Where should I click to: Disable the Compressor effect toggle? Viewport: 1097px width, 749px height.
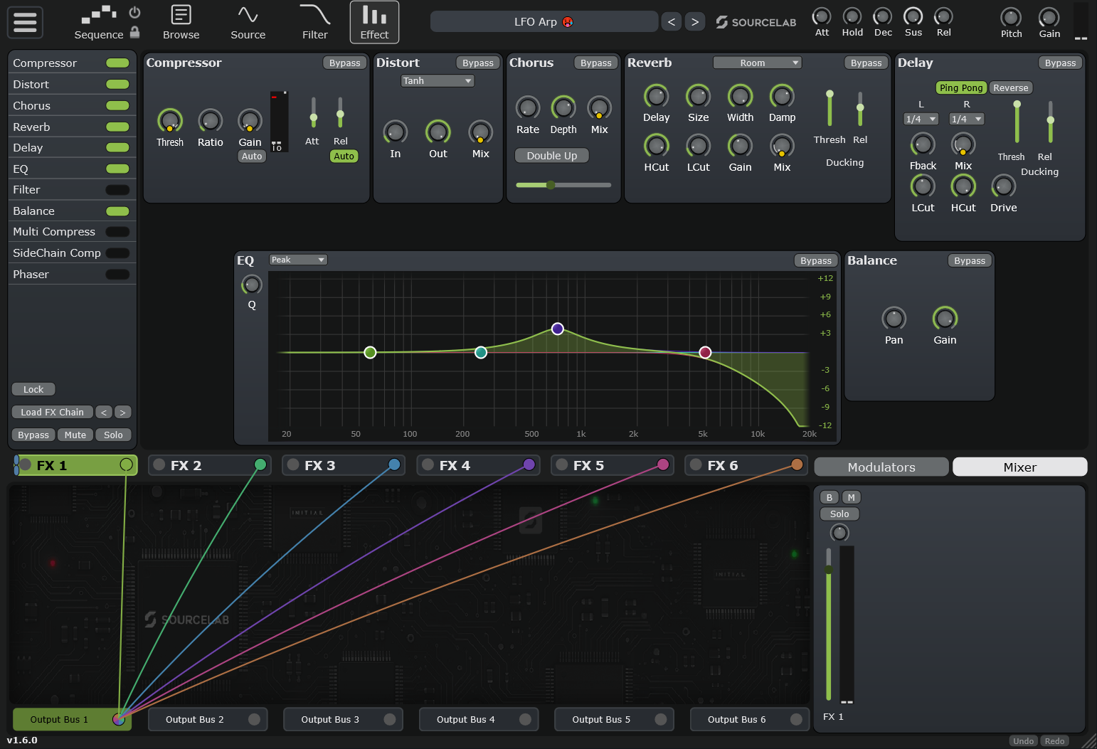coord(117,63)
